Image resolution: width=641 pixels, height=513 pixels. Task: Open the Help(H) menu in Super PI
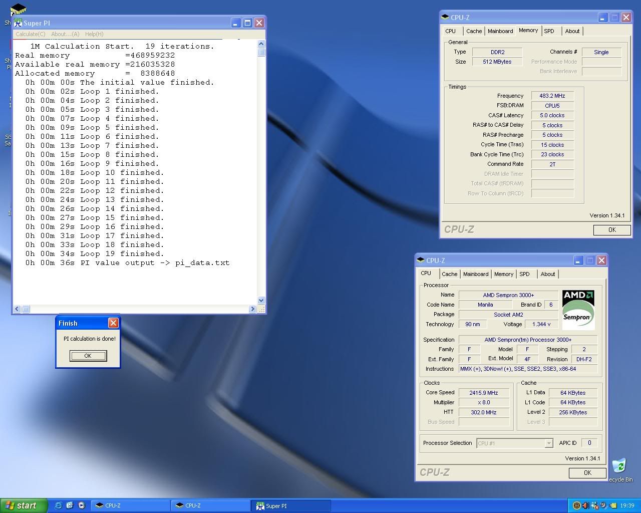coord(94,34)
